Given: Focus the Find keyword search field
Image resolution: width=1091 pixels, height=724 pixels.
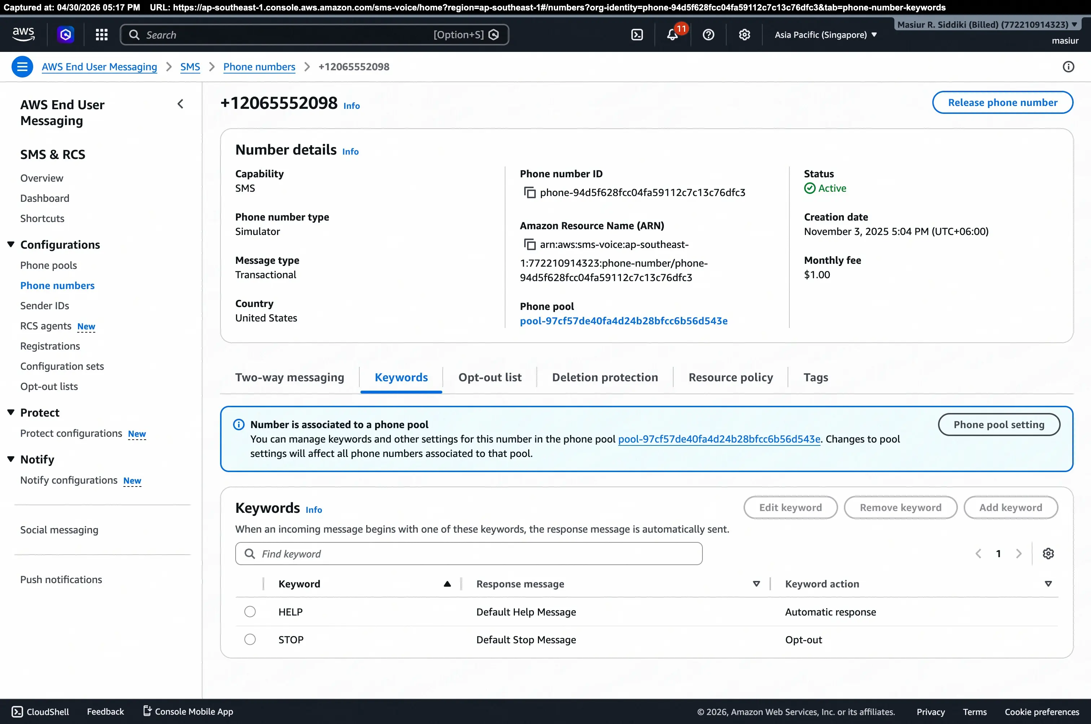Looking at the screenshot, I should 469,554.
